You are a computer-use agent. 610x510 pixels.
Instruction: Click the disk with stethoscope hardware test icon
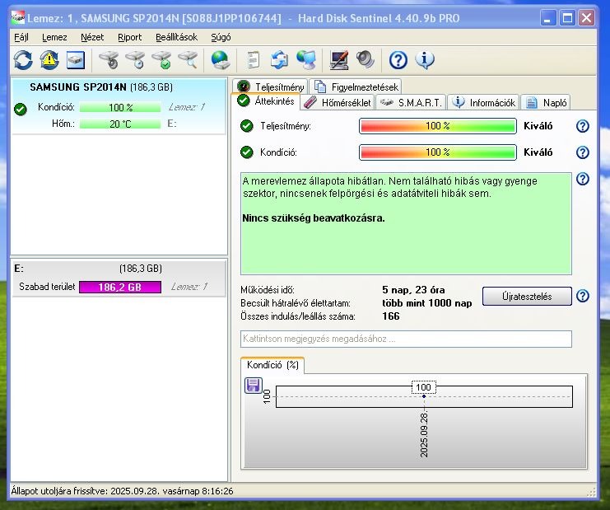[x=109, y=60]
